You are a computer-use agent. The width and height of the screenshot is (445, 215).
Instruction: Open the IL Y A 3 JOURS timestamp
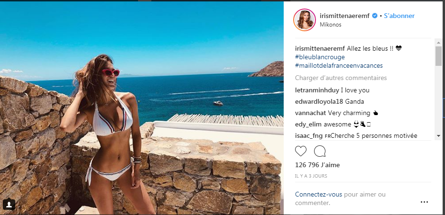(311, 176)
